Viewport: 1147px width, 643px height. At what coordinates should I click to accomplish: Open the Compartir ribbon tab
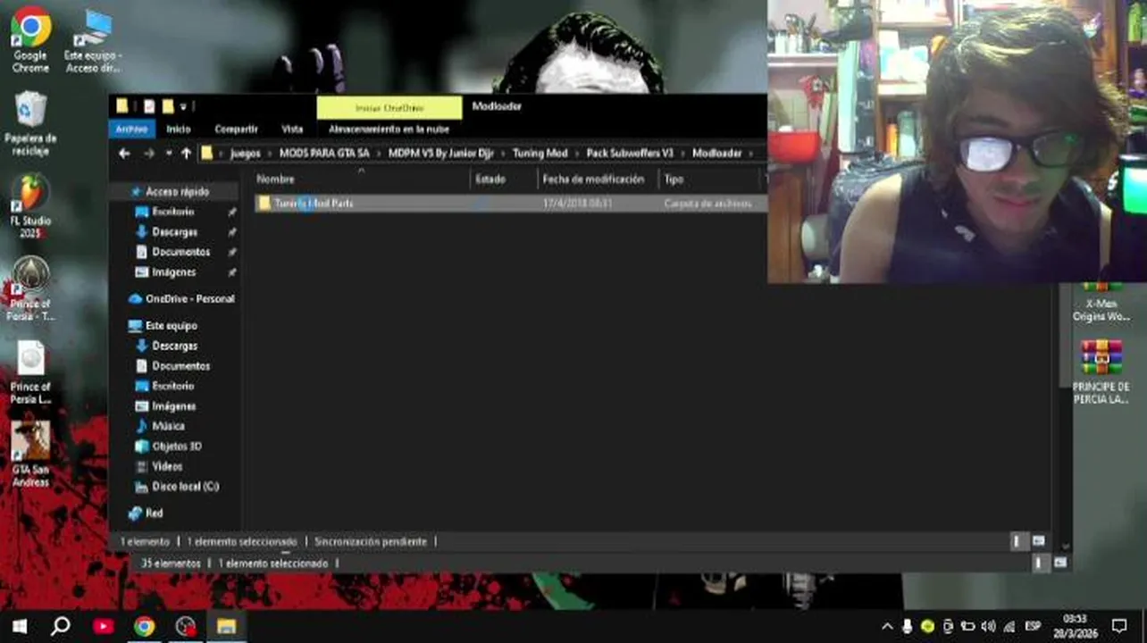coord(236,129)
